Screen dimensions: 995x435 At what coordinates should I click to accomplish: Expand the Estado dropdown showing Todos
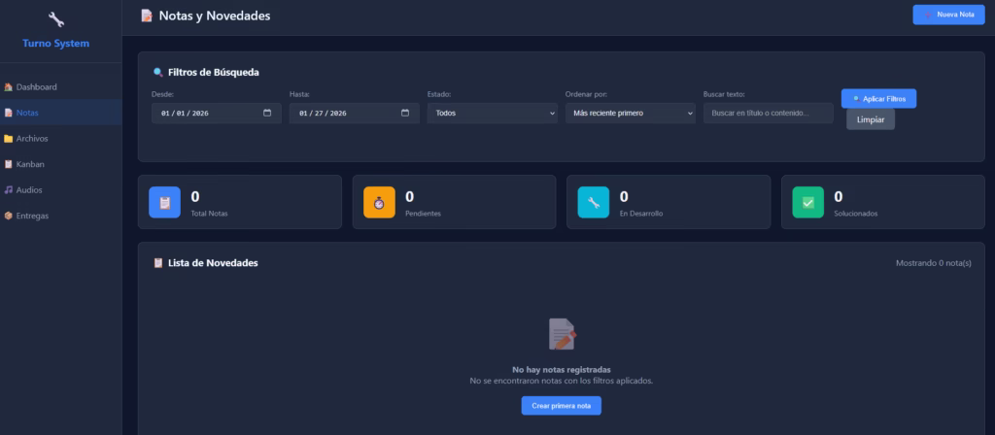tap(492, 114)
